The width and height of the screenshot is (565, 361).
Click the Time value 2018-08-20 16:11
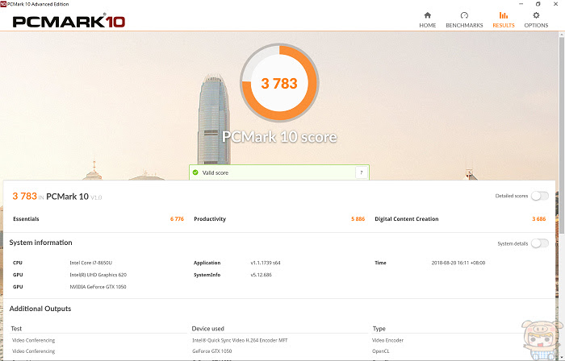tap(458, 263)
